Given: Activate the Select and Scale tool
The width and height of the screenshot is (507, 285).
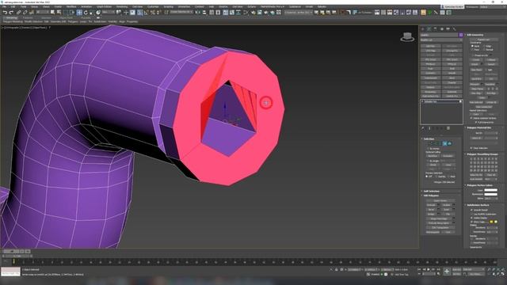Looking at the screenshot, I should coord(92,13).
